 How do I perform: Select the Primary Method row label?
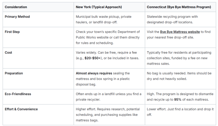[x=17, y=17]
